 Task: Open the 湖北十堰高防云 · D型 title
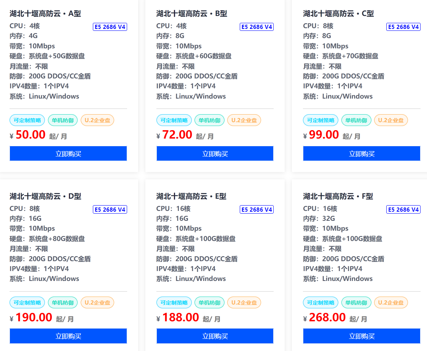(x=45, y=196)
